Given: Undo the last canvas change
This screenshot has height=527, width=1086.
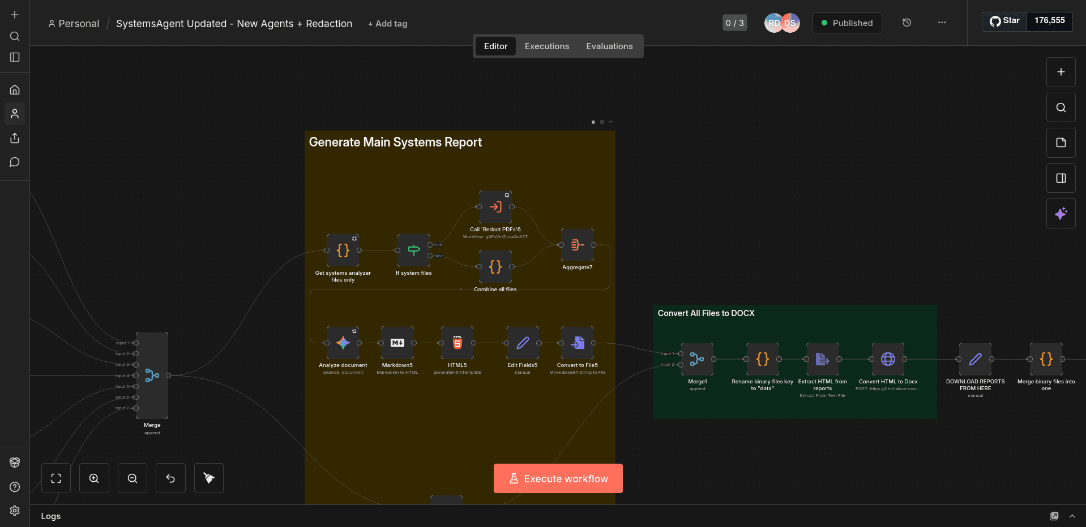Looking at the screenshot, I should point(170,478).
